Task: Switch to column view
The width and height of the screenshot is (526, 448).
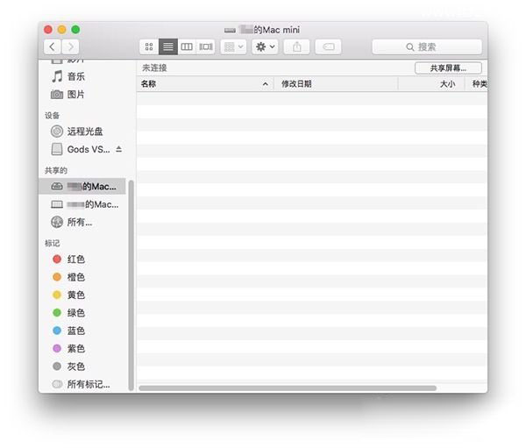Action: click(187, 46)
